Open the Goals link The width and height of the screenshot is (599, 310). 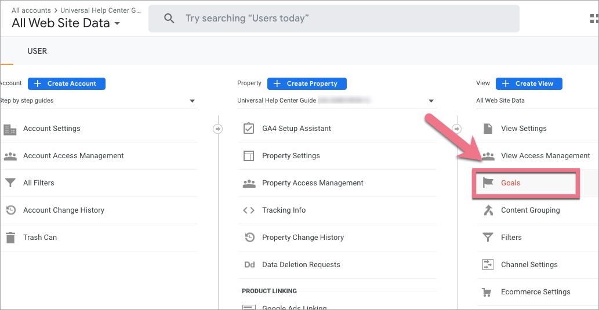(511, 183)
